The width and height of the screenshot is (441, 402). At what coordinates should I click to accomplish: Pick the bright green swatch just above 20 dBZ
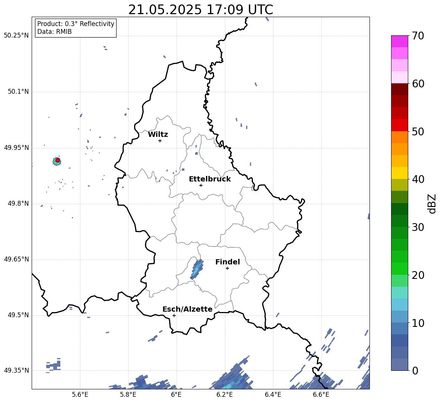(x=399, y=268)
